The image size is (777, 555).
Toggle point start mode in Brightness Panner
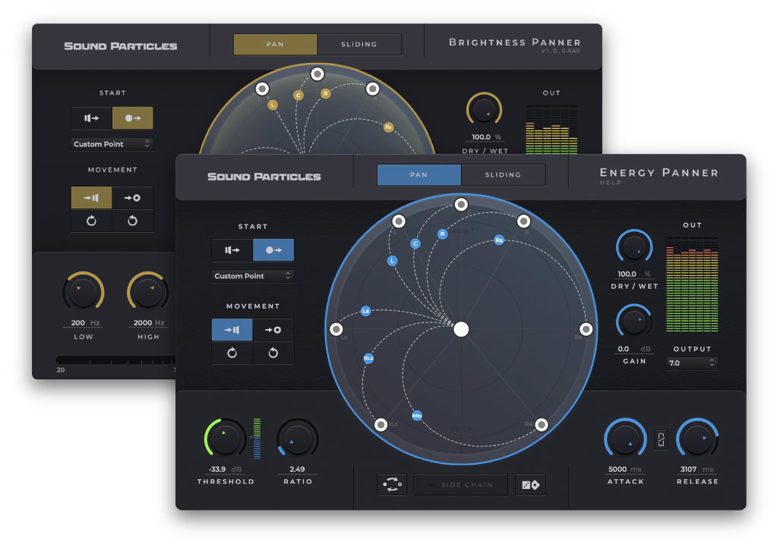coord(133,118)
